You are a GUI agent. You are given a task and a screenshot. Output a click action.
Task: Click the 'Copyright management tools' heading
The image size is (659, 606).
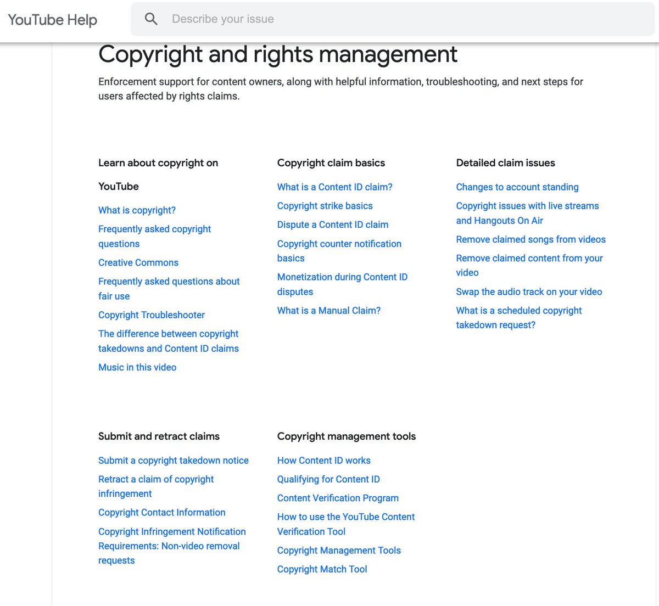click(347, 436)
